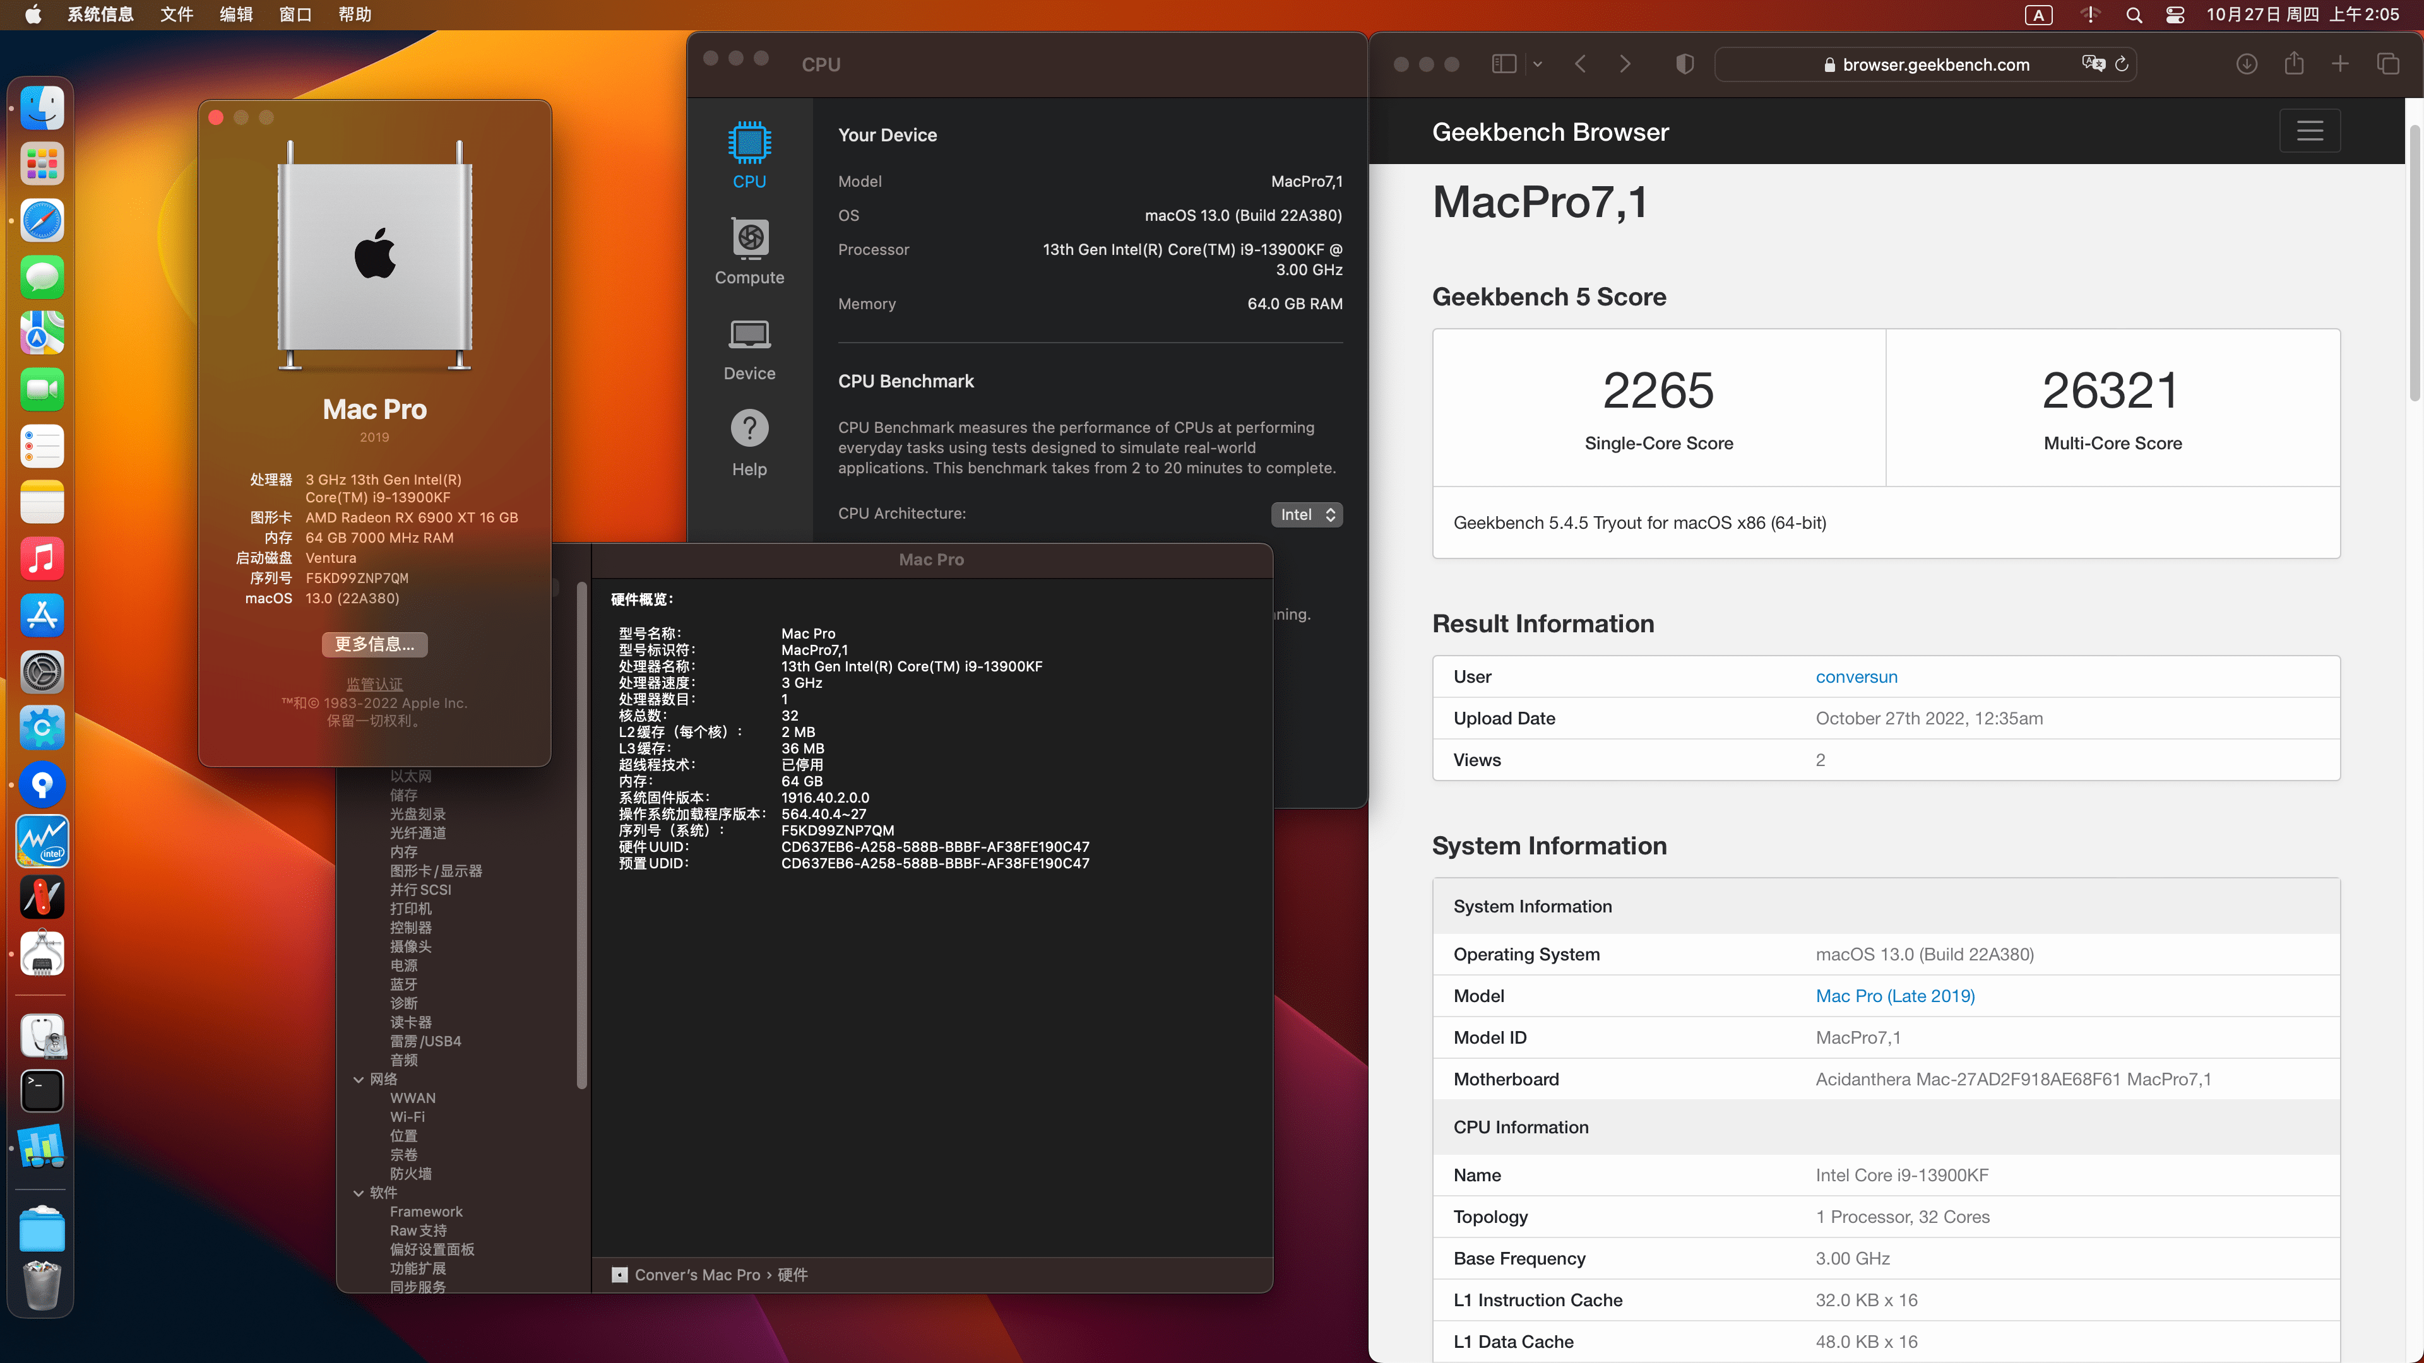2424x1363 pixels.
Task: Open the 编辑 menu
Action: (x=236, y=15)
